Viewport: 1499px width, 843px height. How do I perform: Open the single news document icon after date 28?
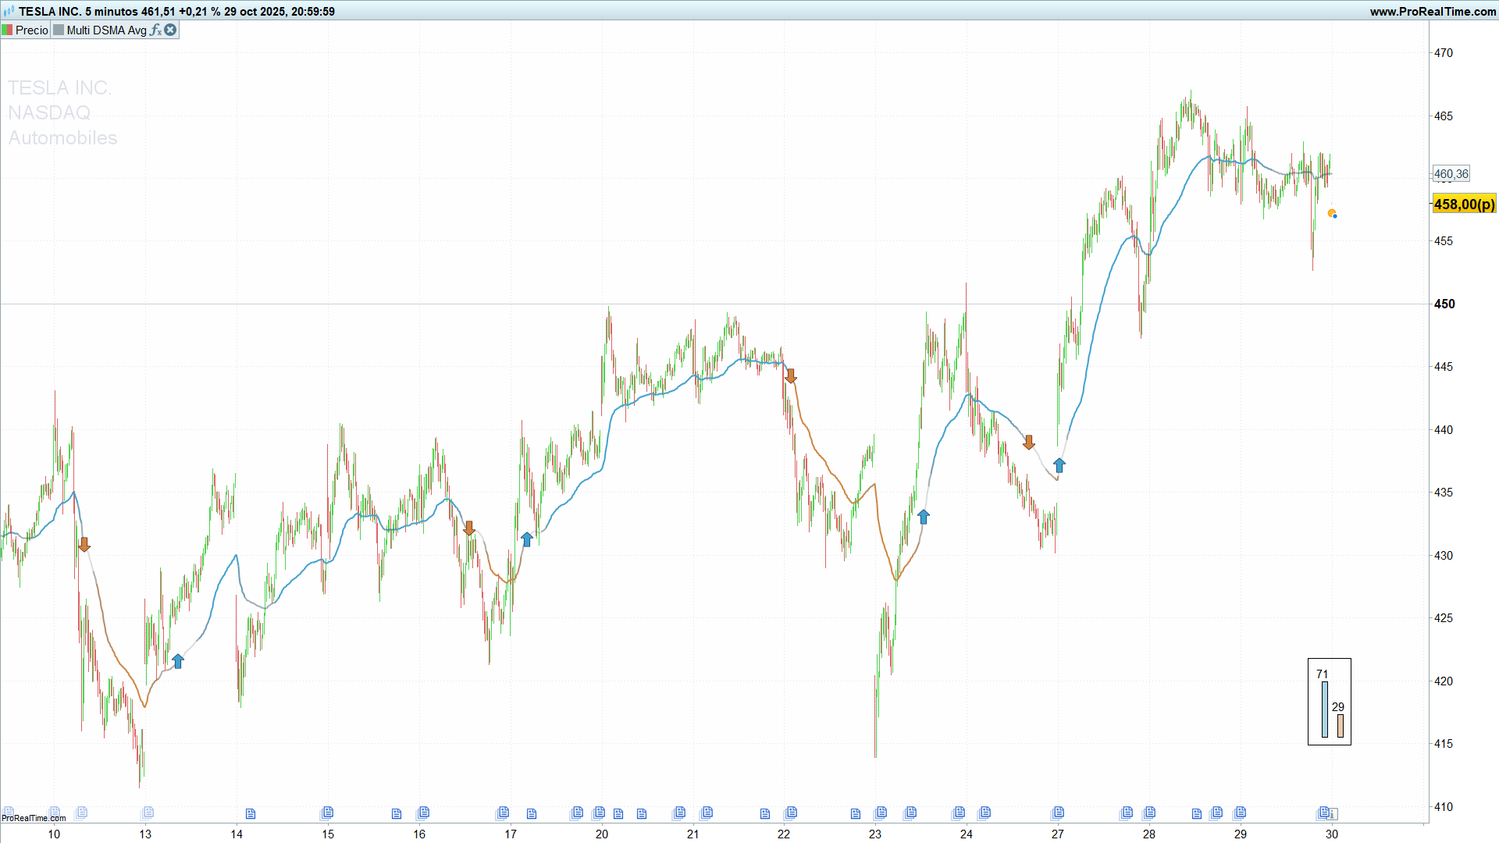pos(1197,814)
